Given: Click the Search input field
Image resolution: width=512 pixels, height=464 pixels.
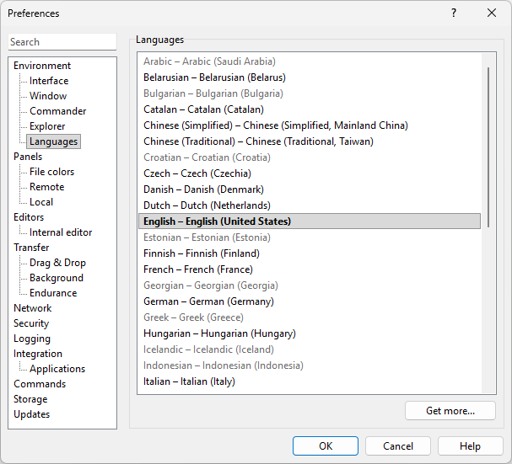Looking at the screenshot, I should click(62, 42).
